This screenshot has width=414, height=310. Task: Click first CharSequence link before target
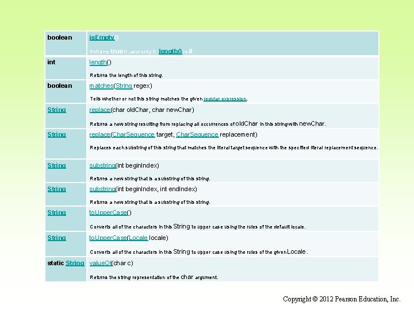point(133,135)
